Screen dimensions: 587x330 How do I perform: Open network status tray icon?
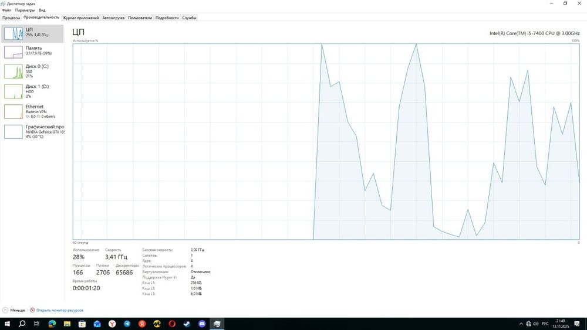click(528, 324)
